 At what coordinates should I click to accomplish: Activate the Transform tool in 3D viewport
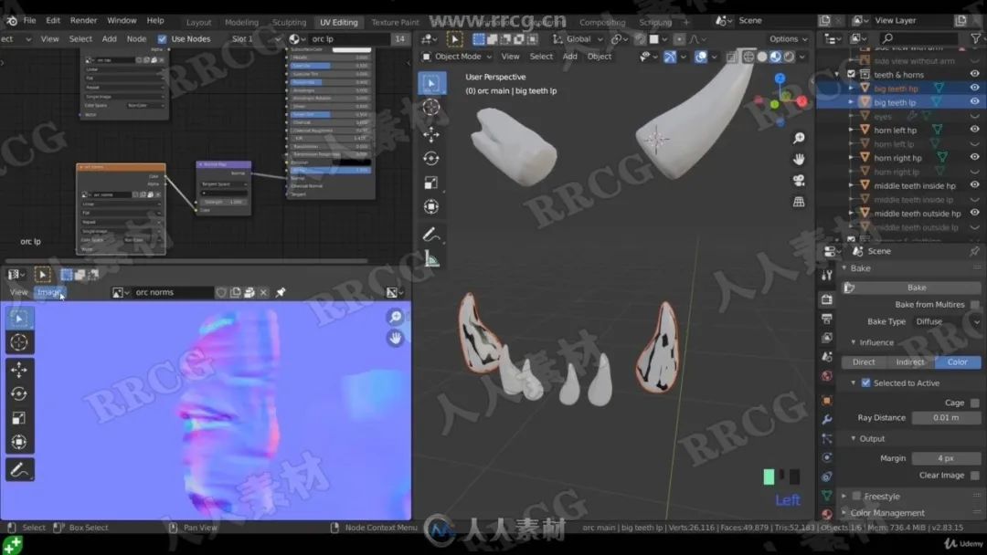point(431,207)
